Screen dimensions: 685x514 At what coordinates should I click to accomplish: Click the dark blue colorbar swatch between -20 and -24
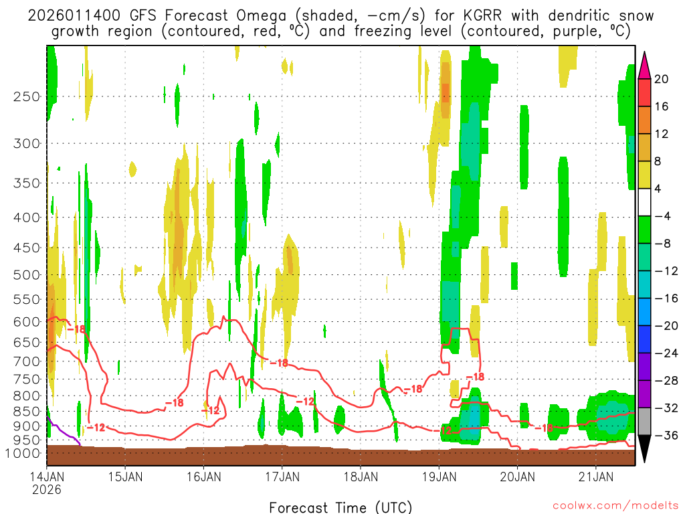coord(644,339)
